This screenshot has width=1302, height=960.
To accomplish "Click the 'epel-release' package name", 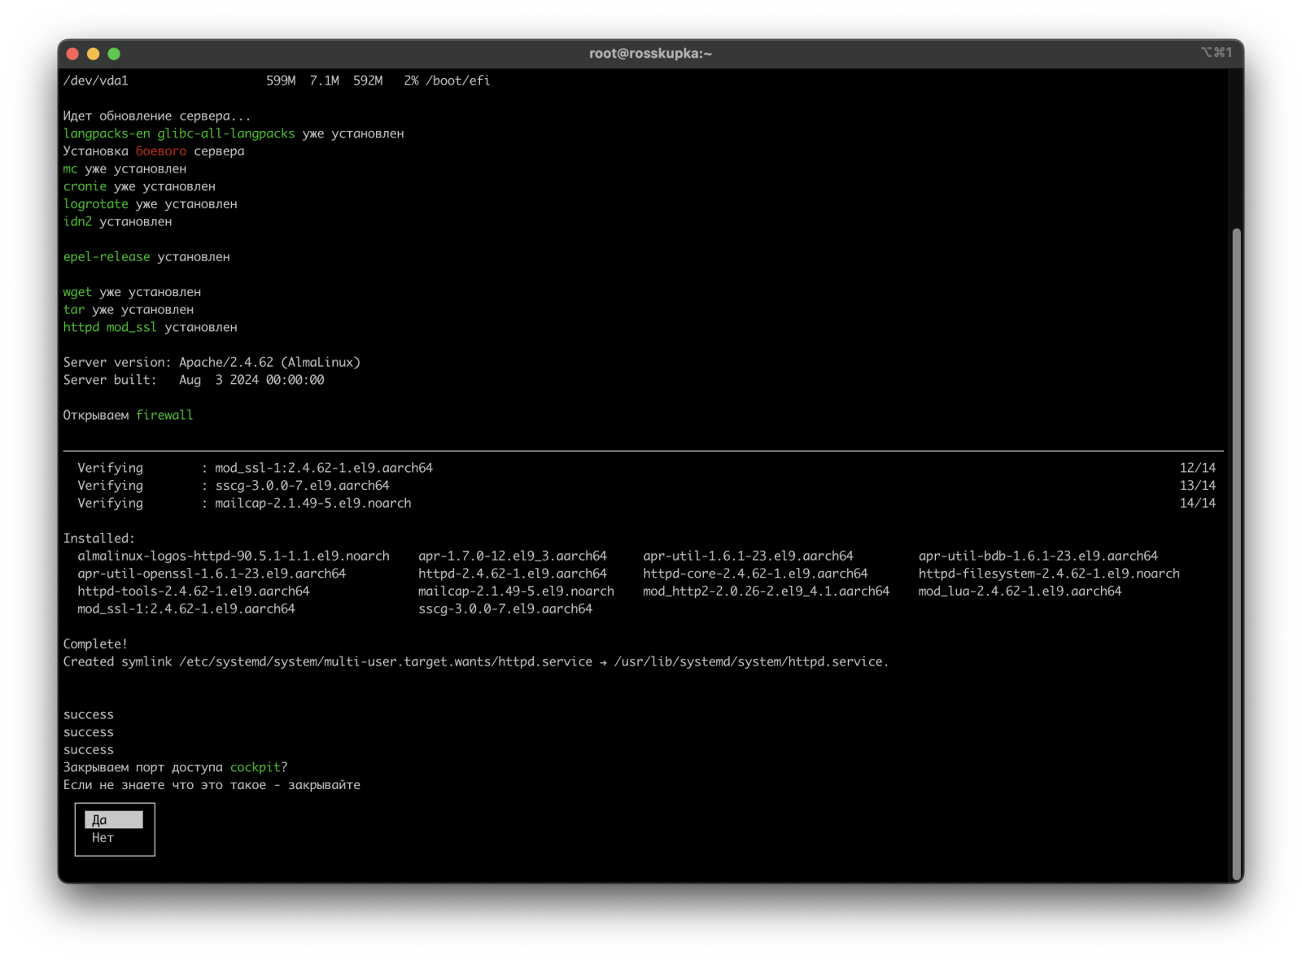I will tap(107, 257).
